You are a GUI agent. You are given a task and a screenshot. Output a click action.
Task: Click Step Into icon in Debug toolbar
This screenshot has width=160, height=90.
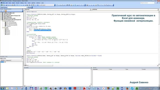pyautogui.click(x=98, y=5)
